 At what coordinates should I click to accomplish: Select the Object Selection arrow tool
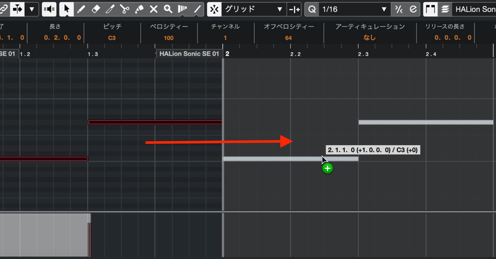tap(67, 9)
